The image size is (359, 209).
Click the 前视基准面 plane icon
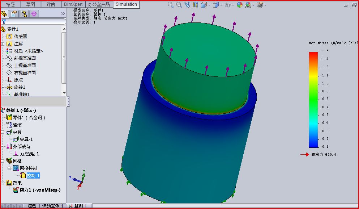coord(9,58)
